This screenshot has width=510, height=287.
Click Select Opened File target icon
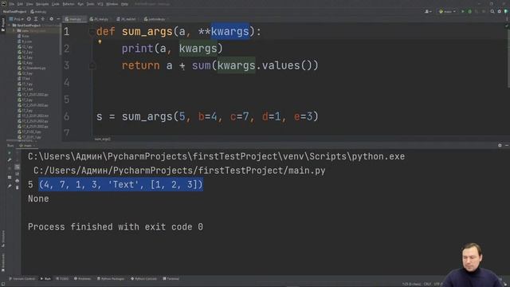tap(29, 19)
